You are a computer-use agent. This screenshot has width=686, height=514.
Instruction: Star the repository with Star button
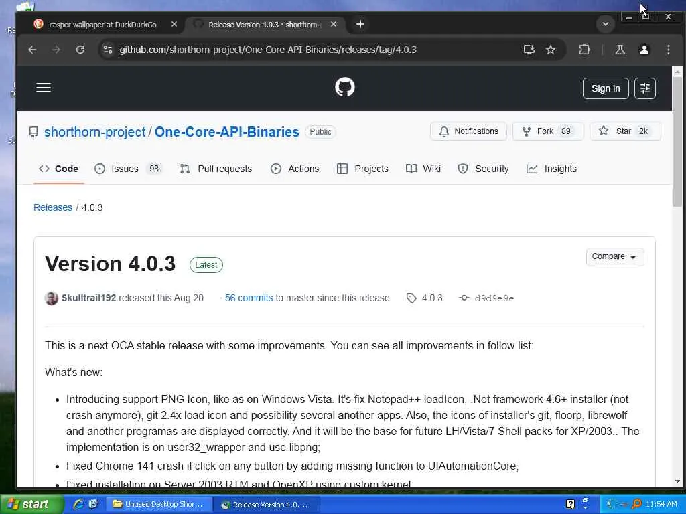pyautogui.click(x=625, y=131)
